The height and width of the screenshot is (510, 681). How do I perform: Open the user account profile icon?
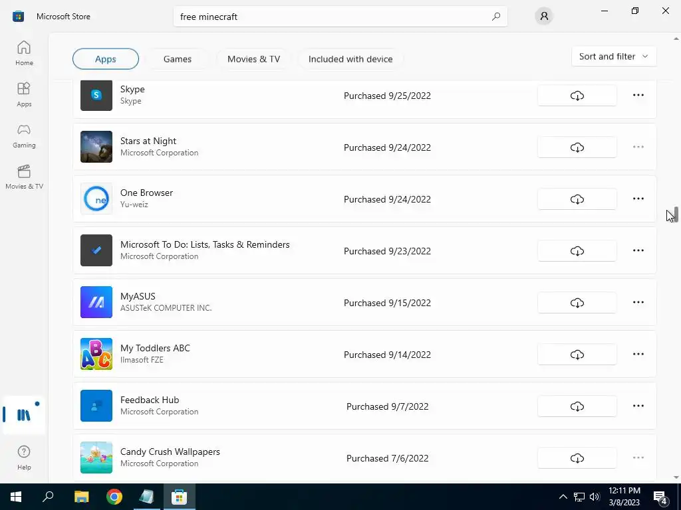(x=544, y=17)
